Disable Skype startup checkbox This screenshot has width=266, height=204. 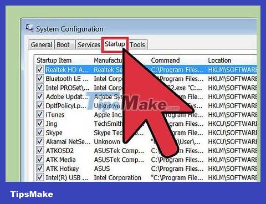[40, 132]
